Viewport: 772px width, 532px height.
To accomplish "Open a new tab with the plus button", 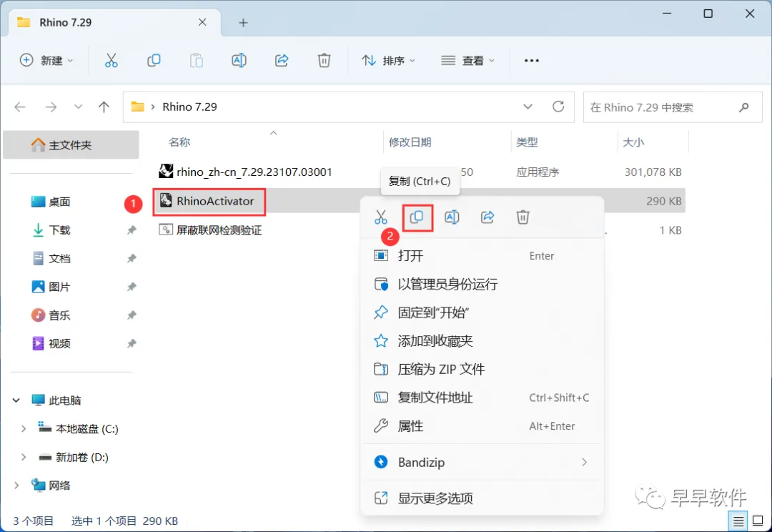I will 243,23.
